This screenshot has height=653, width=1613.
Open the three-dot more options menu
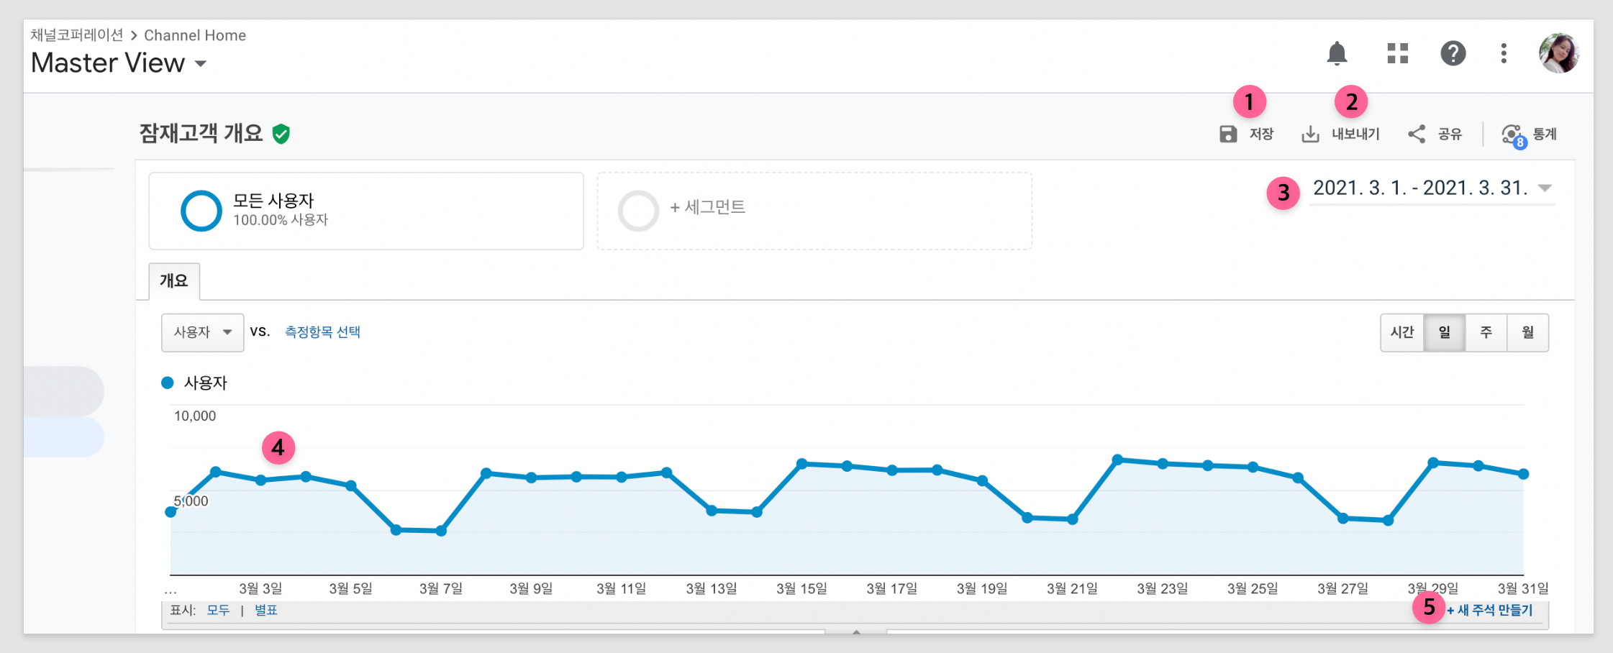pyautogui.click(x=1504, y=53)
